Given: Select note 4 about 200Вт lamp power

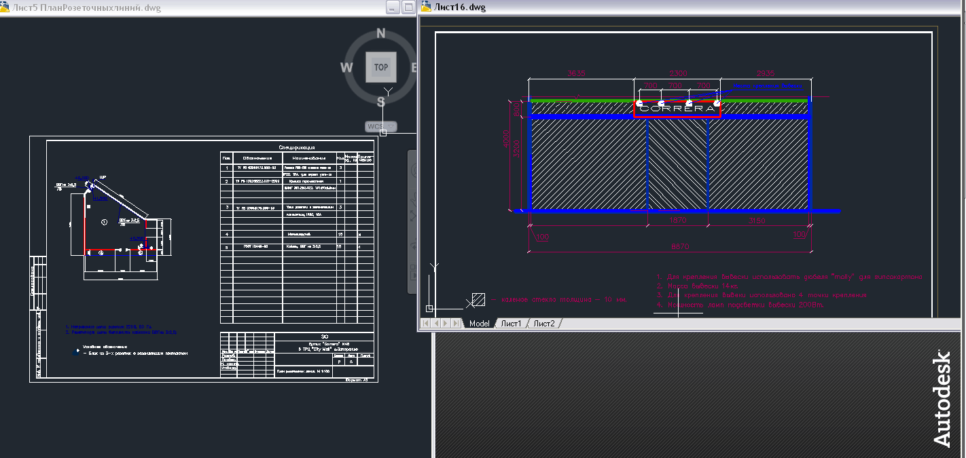Looking at the screenshot, I should (740, 305).
